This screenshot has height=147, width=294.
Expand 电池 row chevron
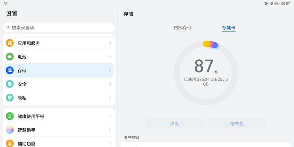(x=110, y=57)
